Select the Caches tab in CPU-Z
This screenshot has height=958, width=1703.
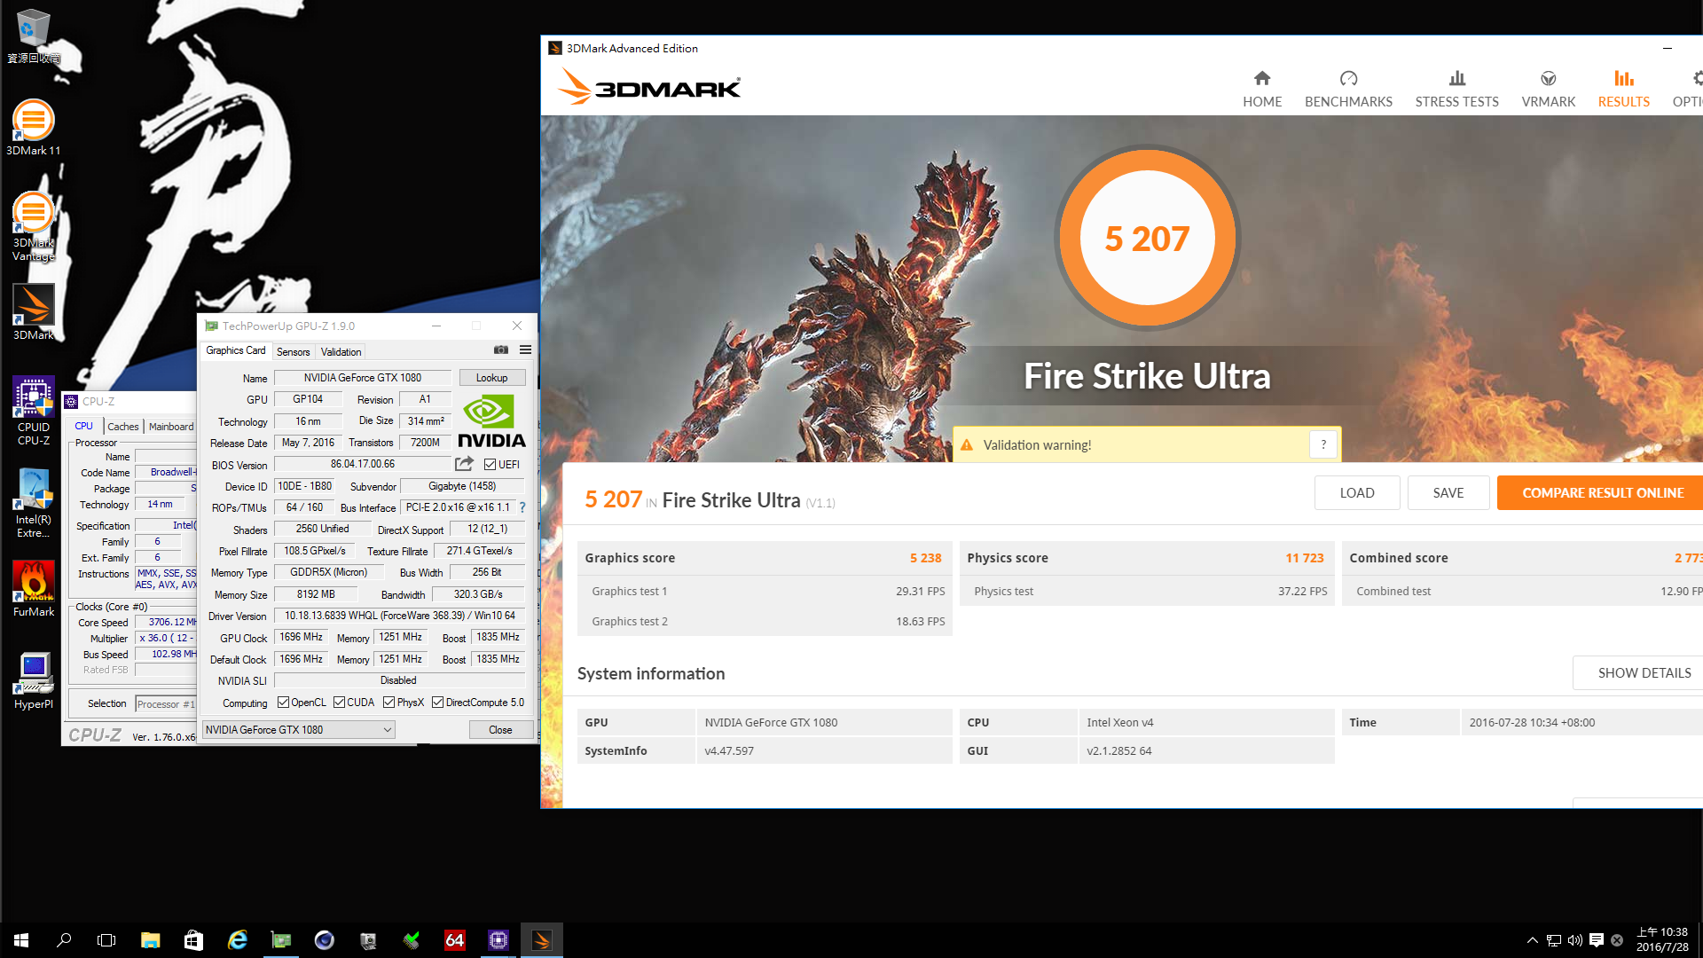click(x=123, y=427)
